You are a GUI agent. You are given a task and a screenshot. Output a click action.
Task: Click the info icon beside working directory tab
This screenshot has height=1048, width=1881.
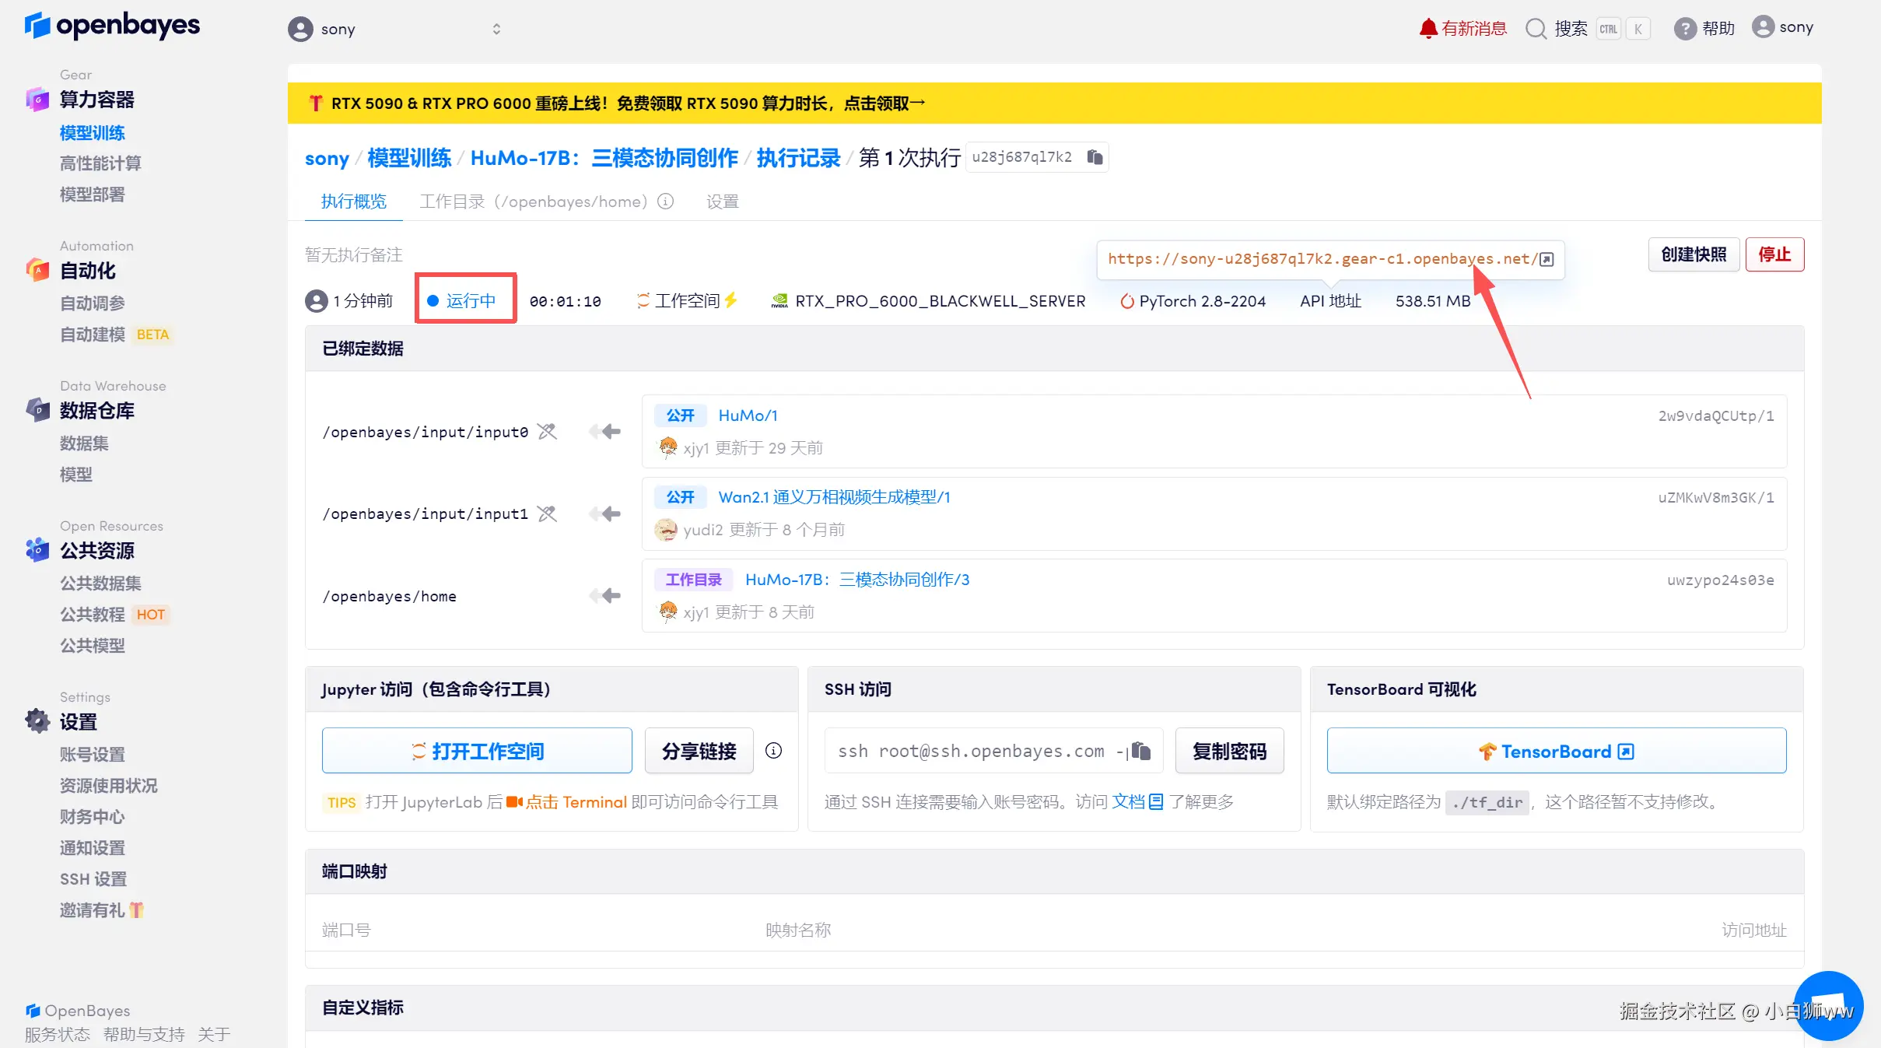(665, 202)
